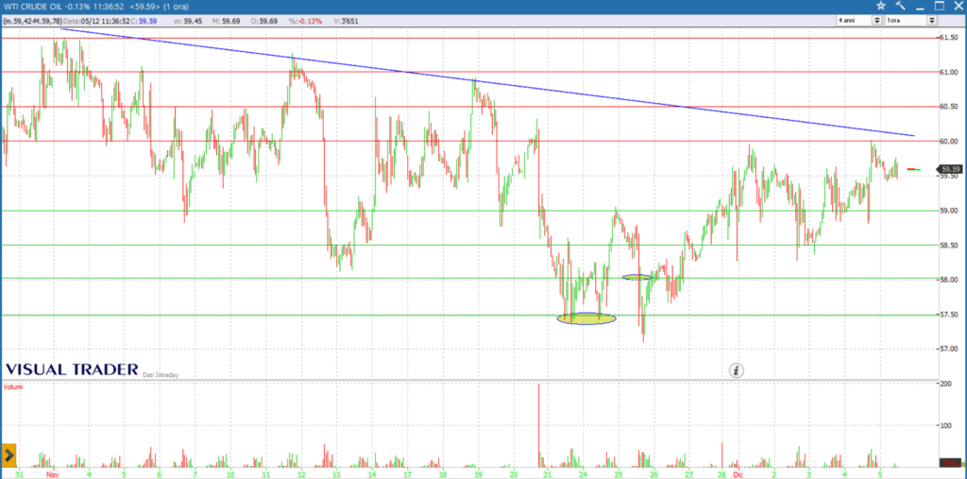Click the 58.00 price axis label
This screenshot has width=967, height=479.
point(948,280)
